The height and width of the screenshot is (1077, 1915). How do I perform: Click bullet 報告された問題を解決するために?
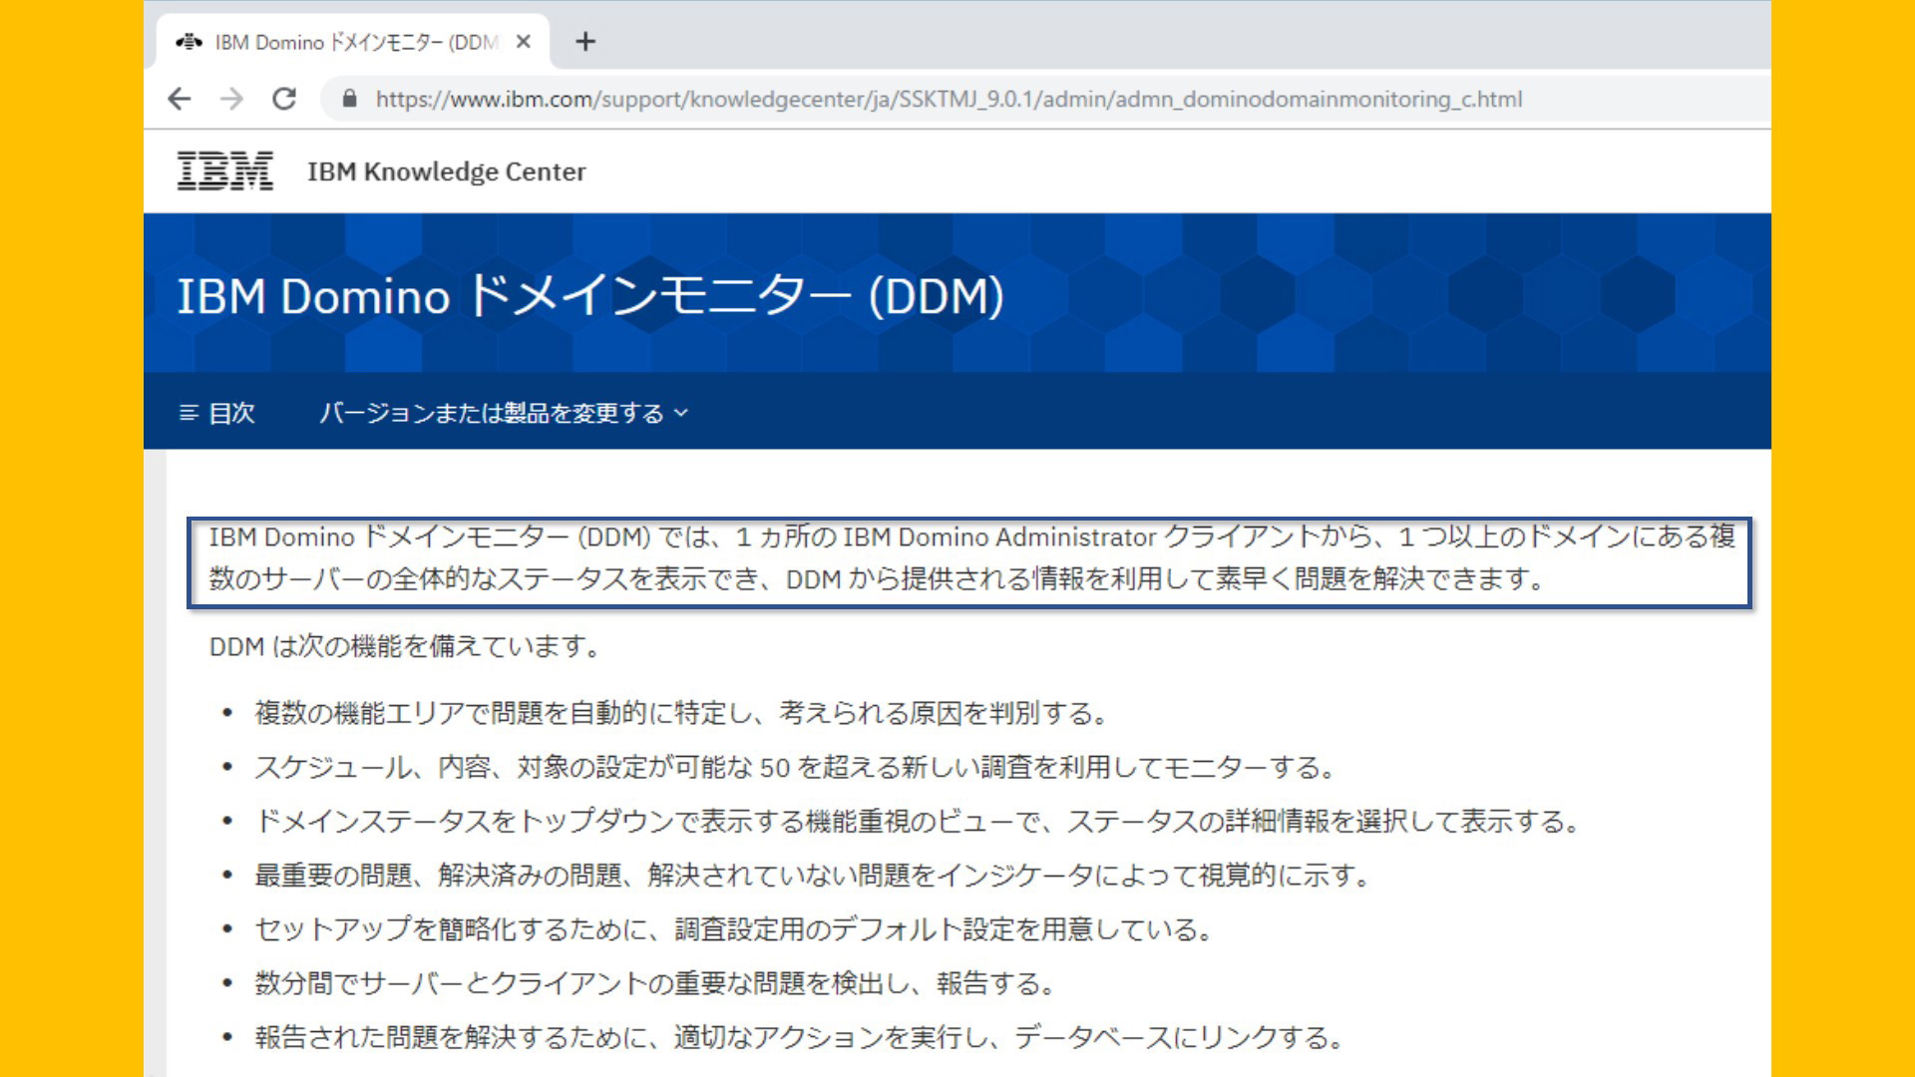point(799,1037)
